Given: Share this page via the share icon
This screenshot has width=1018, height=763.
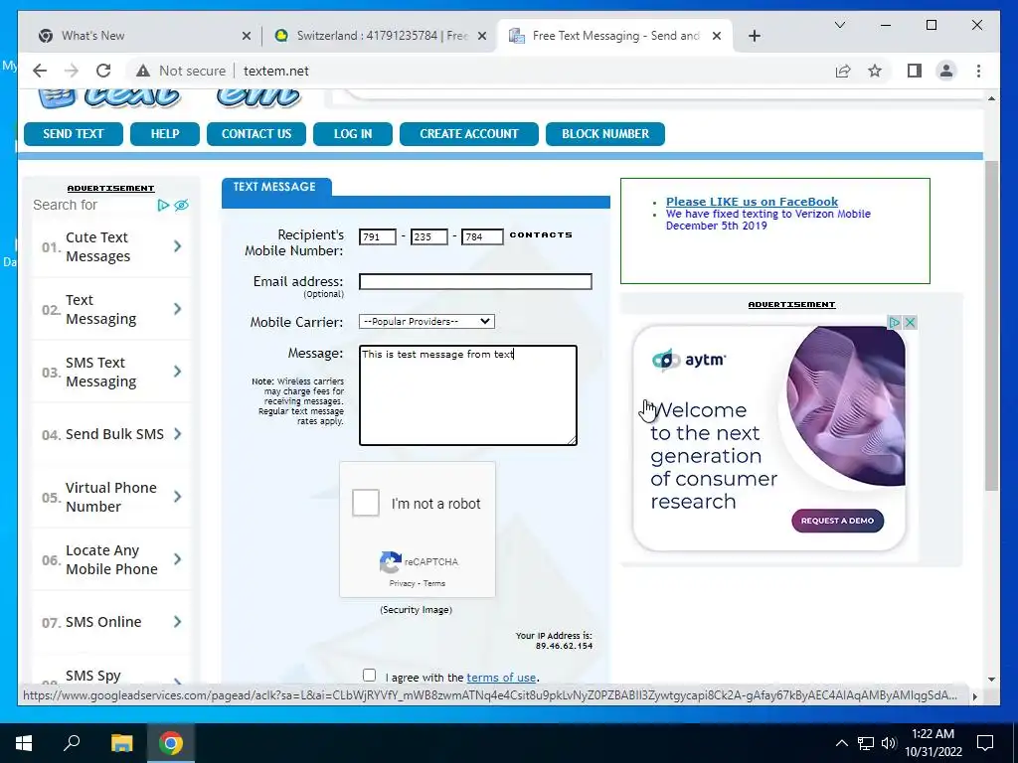Looking at the screenshot, I should pyautogui.click(x=843, y=71).
